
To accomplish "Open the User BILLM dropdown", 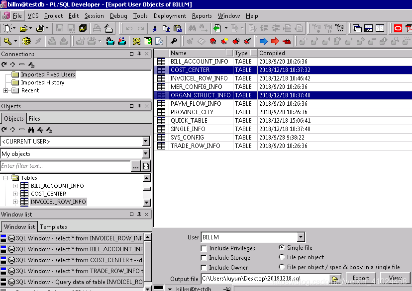I will pyautogui.click(x=301, y=237).
